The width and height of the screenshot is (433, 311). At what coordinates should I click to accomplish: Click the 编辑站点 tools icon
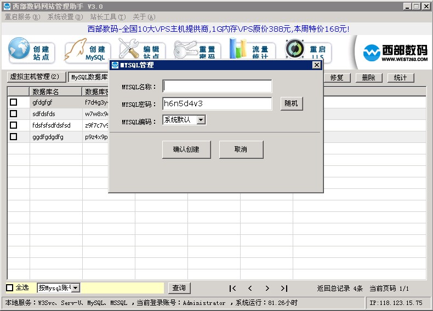click(x=130, y=49)
